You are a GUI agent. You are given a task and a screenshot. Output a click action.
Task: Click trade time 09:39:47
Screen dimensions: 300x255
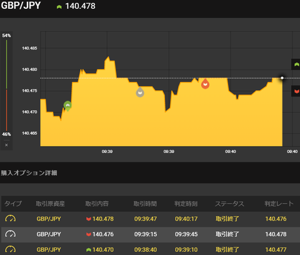click(x=146, y=219)
